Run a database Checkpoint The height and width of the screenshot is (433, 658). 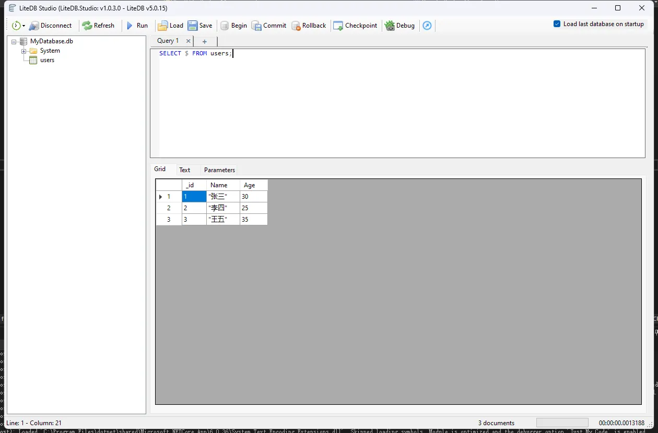pyautogui.click(x=355, y=26)
